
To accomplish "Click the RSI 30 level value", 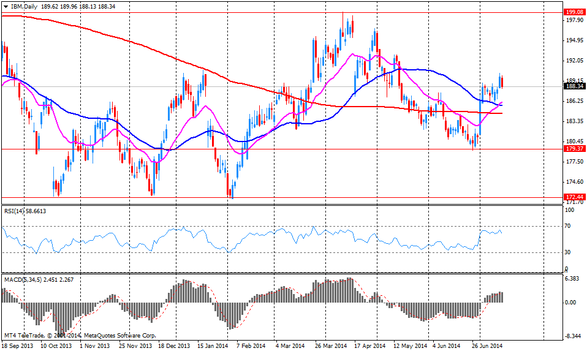I will click(568, 252).
